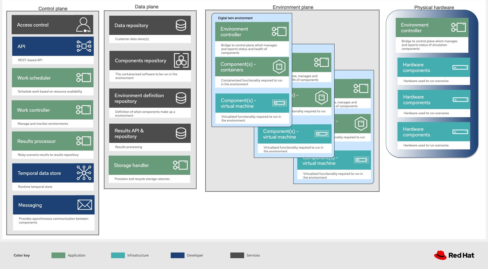Screen dimensions: 488x269
Task: Click the Infrastructure legend label
Action: 138,255
